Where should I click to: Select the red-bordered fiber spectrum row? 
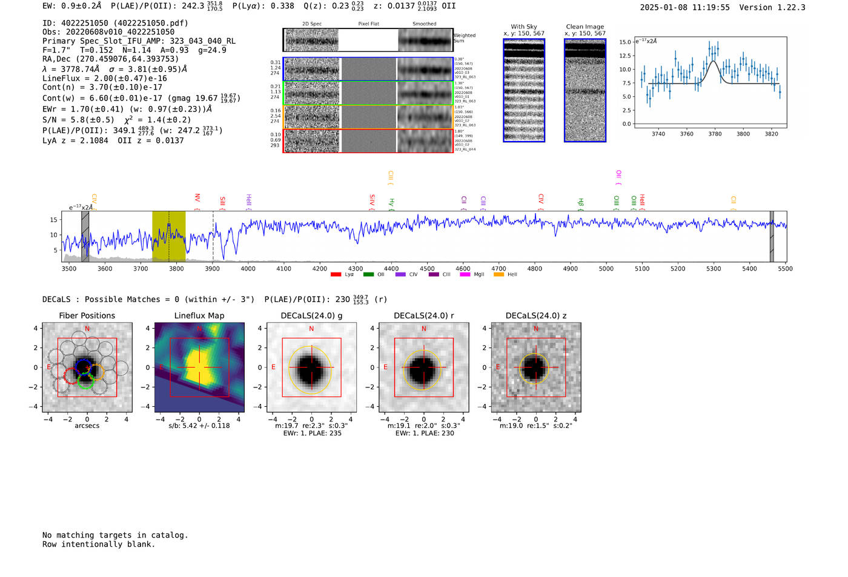tap(368, 140)
